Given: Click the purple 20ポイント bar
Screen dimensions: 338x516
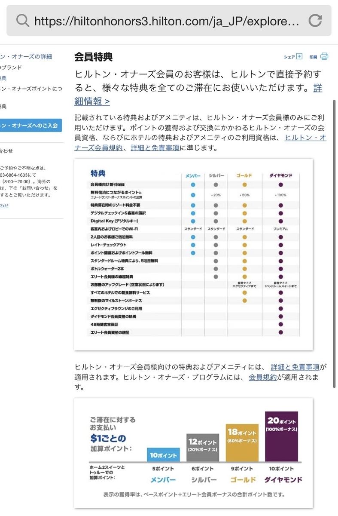Looking at the screenshot, I should click(282, 436).
